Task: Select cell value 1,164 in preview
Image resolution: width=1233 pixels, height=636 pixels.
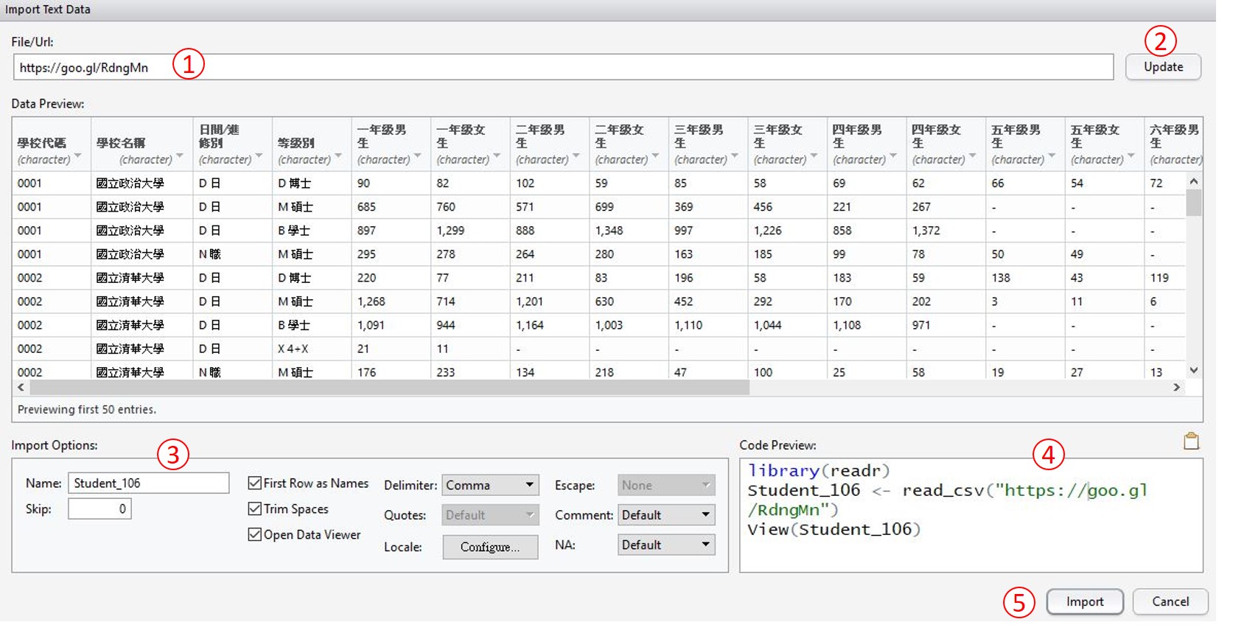Action: pyautogui.click(x=530, y=325)
